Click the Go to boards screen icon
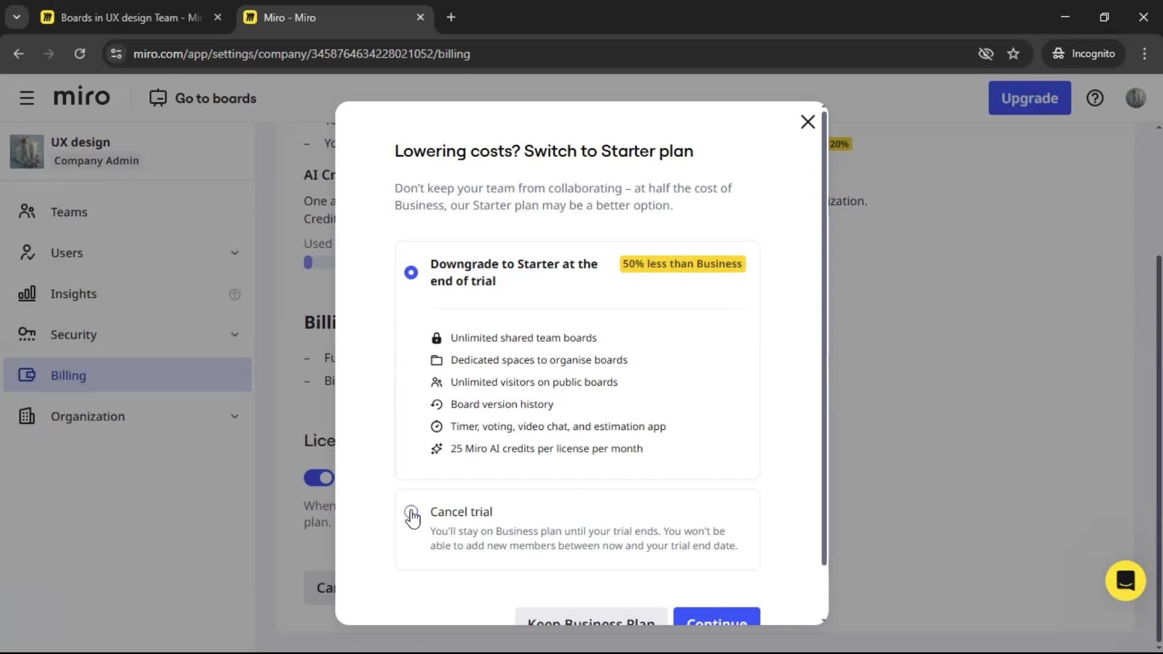The image size is (1163, 654). coord(157,98)
